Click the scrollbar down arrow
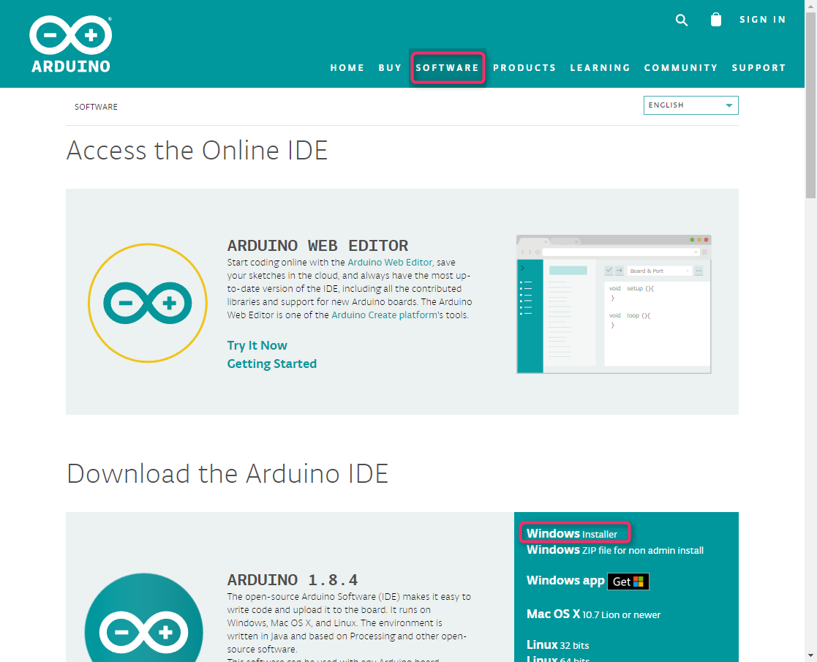This screenshot has height=662, width=817. coord(810,655)
